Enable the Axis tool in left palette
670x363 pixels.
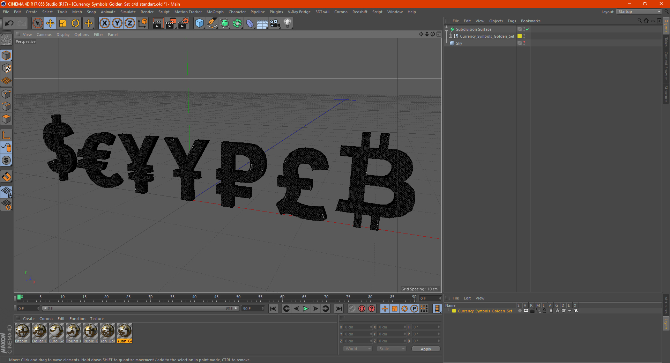tap(6, 135)
